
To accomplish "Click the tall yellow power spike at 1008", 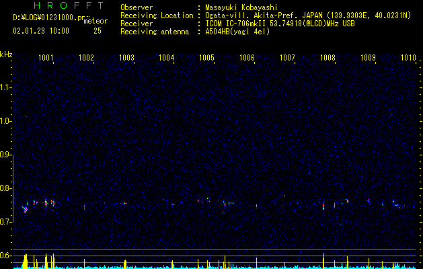I will [323, 260].
